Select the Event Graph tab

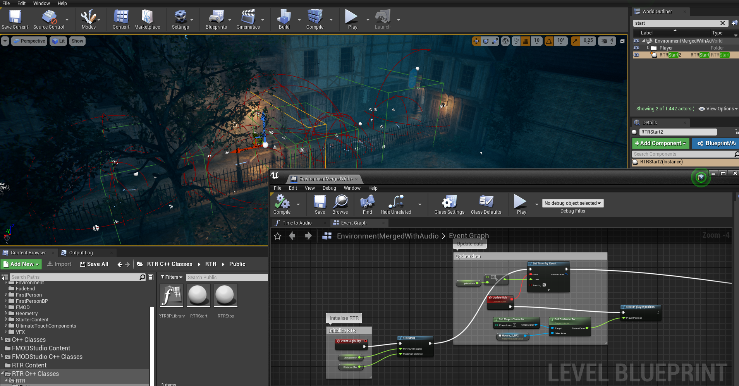[x=354, y=223]
